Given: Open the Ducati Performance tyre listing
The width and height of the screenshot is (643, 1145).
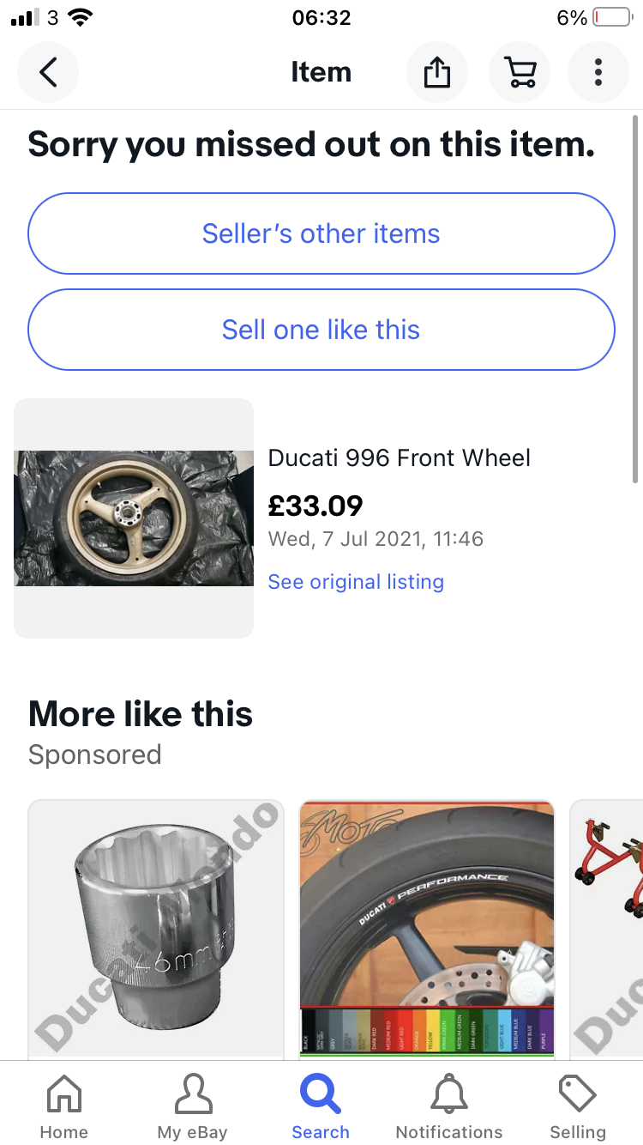Looking at the screenshot, I should [427, 910].
